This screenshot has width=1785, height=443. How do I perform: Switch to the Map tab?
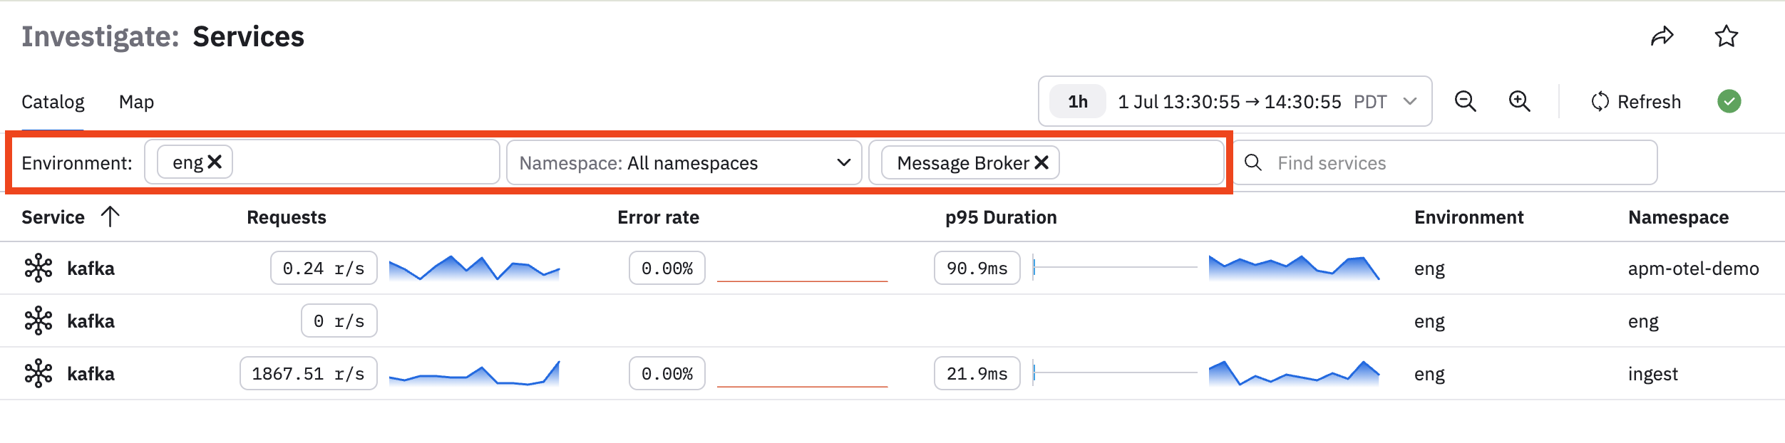click(x=136, y=102)
